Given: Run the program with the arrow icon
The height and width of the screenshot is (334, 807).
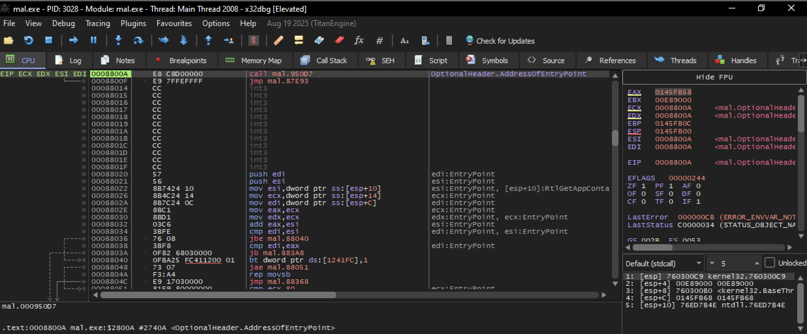Looking at the screenshot, I should pos(73,40).
